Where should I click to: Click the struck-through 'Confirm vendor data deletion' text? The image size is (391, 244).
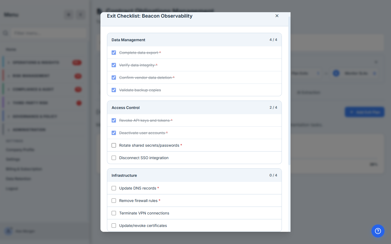pos(145,78)
